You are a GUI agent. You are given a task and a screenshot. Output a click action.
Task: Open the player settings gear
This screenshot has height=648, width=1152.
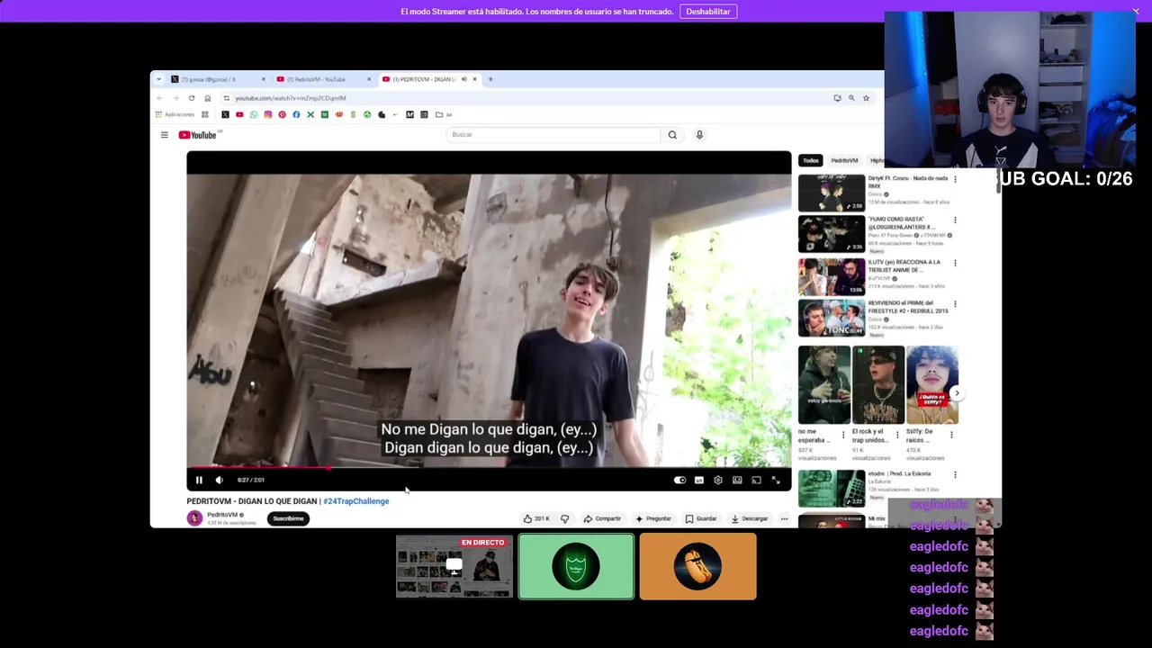coord(717,480)
